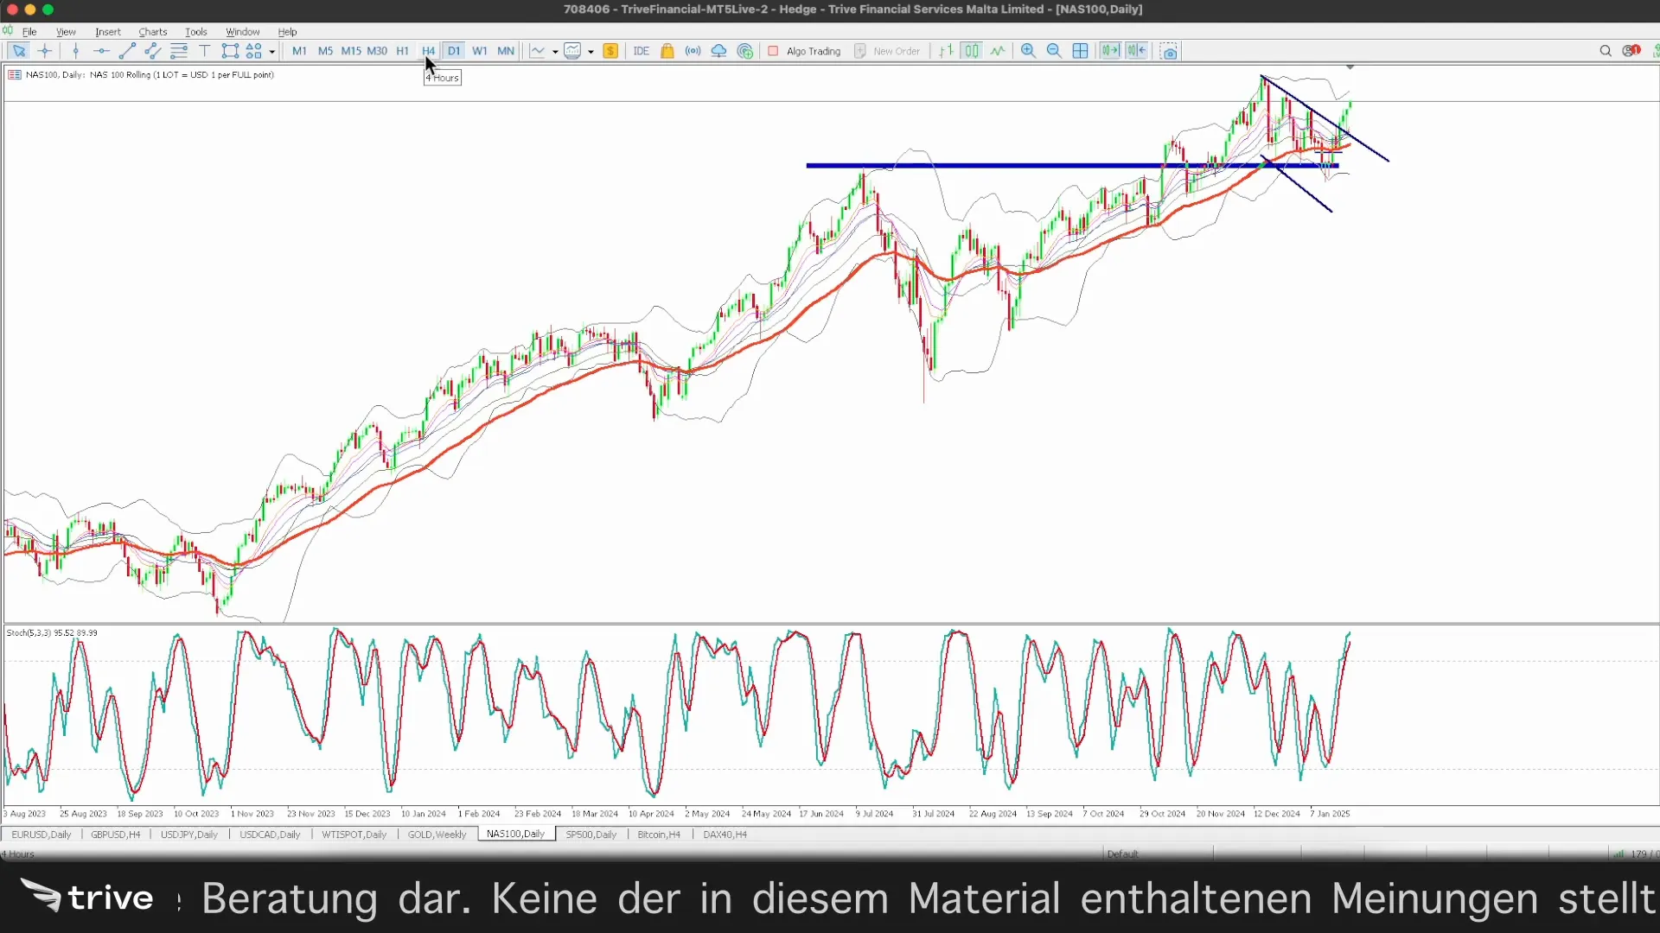Open the Charts menu

pyautogui.click(x=153, y=32)
